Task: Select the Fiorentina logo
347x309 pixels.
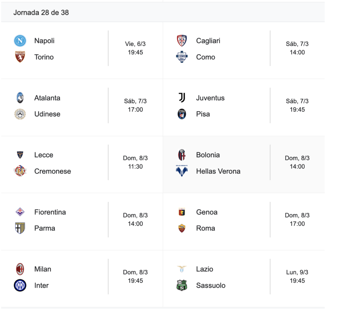Action: pyautogui.click(x=20, y=212)
